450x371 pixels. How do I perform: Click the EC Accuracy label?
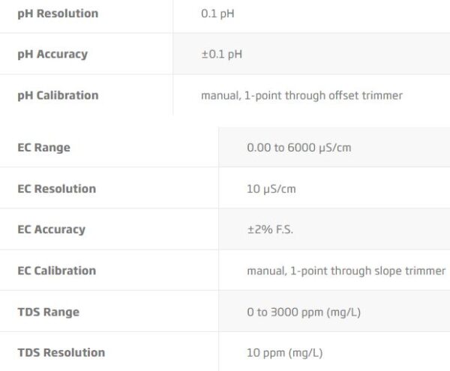pyautogui.click(x=52, y=229)
